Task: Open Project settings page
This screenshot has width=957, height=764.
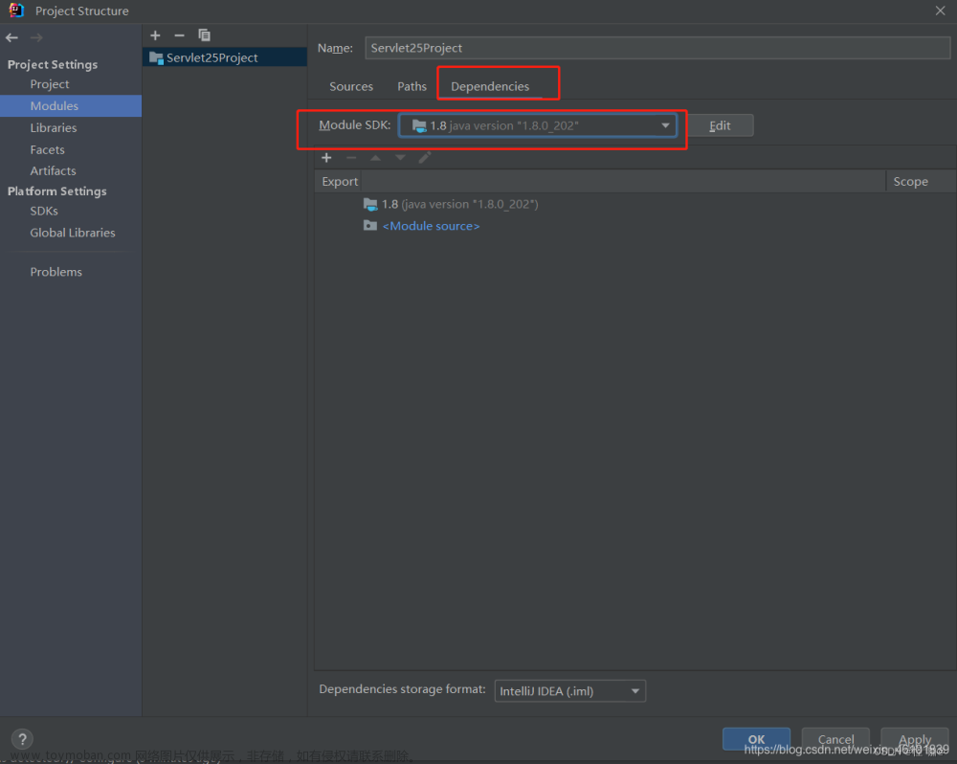Action: click(x=50, y=83)
